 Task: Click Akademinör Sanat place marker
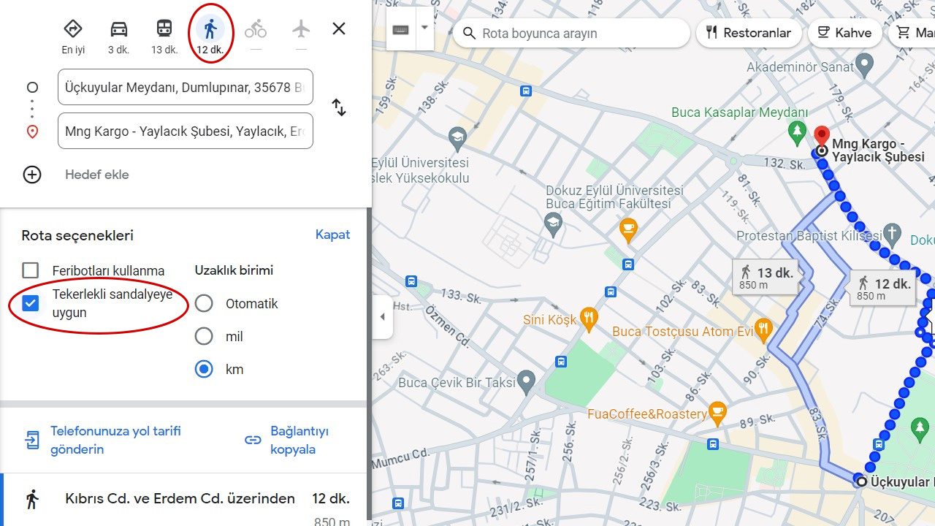tap(864, 66)
